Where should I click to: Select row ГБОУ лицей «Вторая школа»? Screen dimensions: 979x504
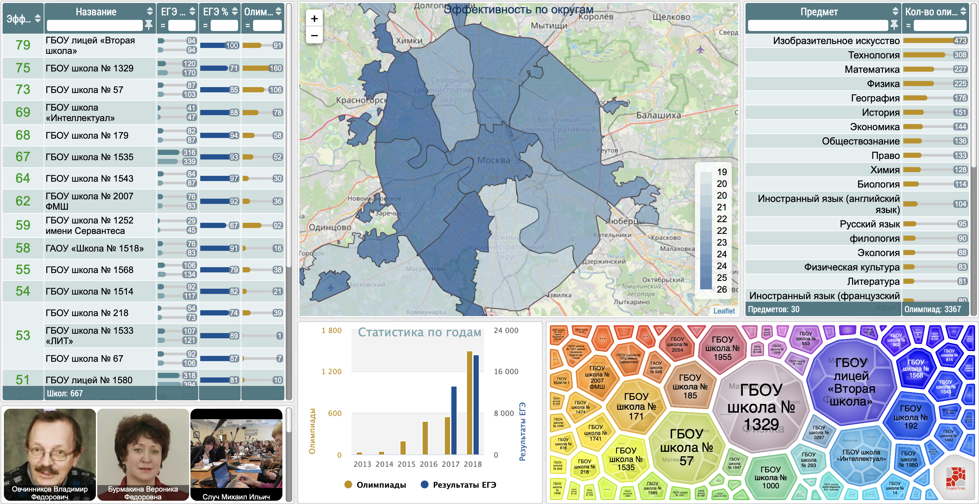click(144, 46)
